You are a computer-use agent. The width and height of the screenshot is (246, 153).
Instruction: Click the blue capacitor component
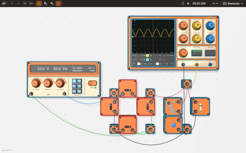173,125
